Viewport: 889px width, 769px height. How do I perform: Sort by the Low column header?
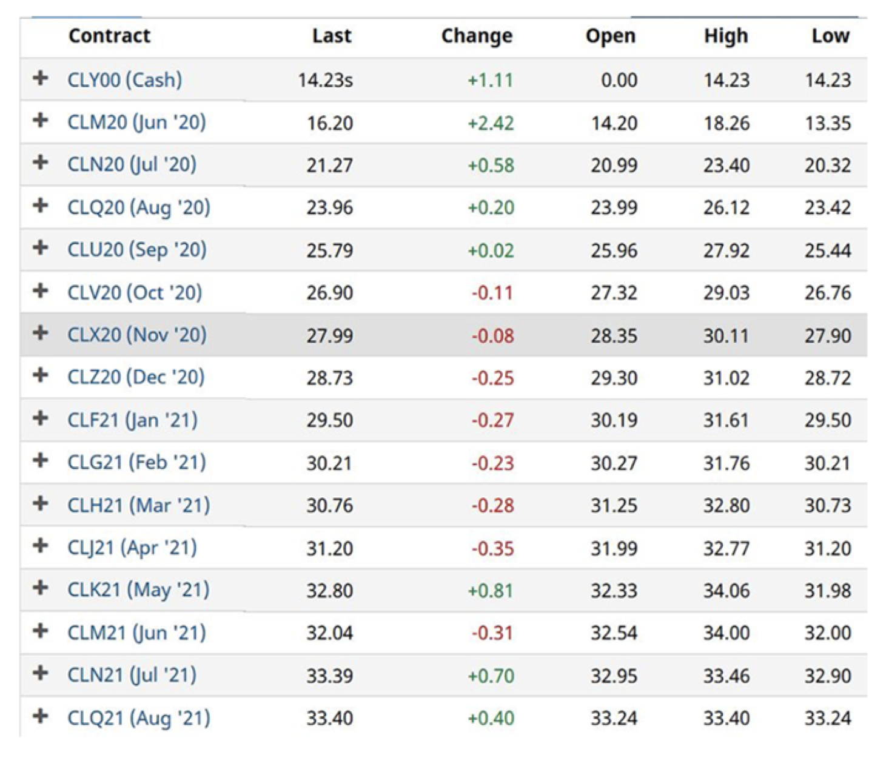point(831,36)
